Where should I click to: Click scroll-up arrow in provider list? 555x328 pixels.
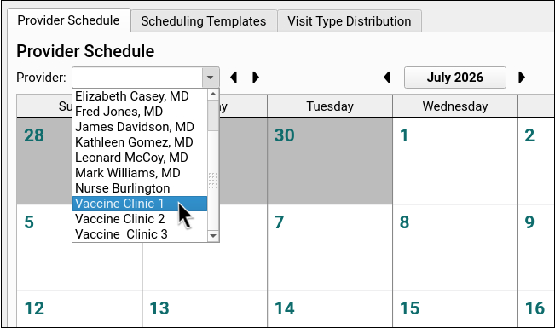[x=213, y=94]
